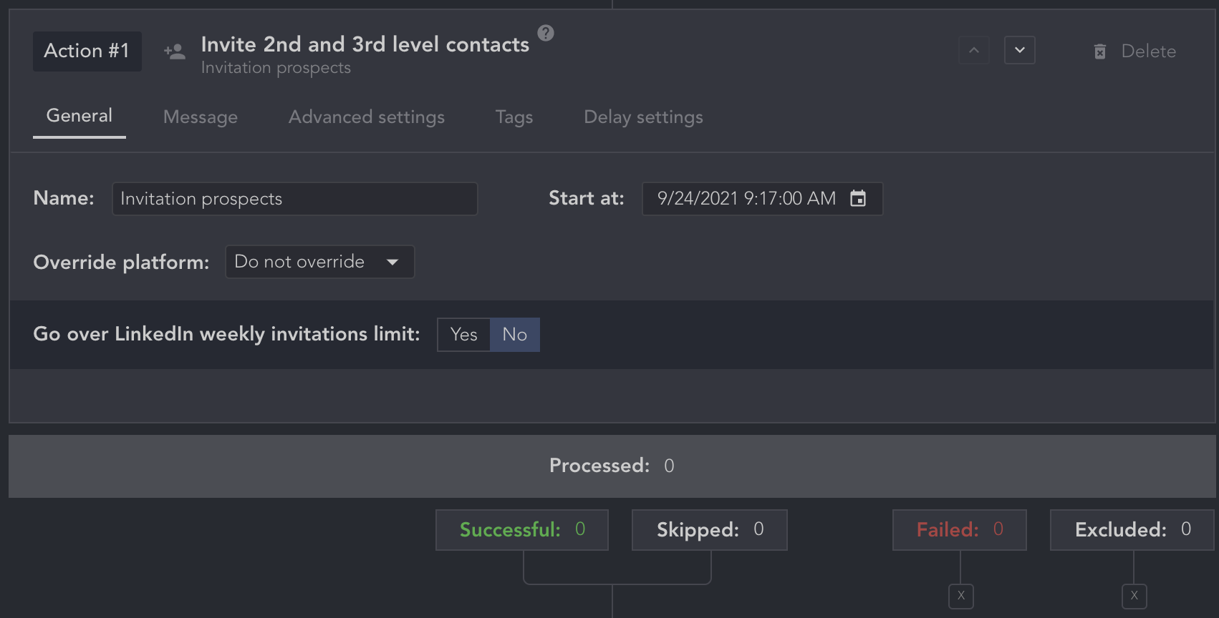Click the Delete action button
This screenshot has width=1219, height=618.
[1148, 51]
